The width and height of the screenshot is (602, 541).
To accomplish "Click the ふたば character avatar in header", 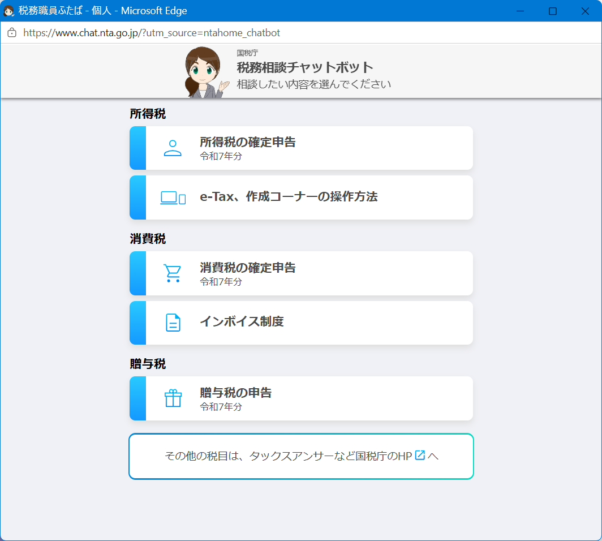I will 206,72.
